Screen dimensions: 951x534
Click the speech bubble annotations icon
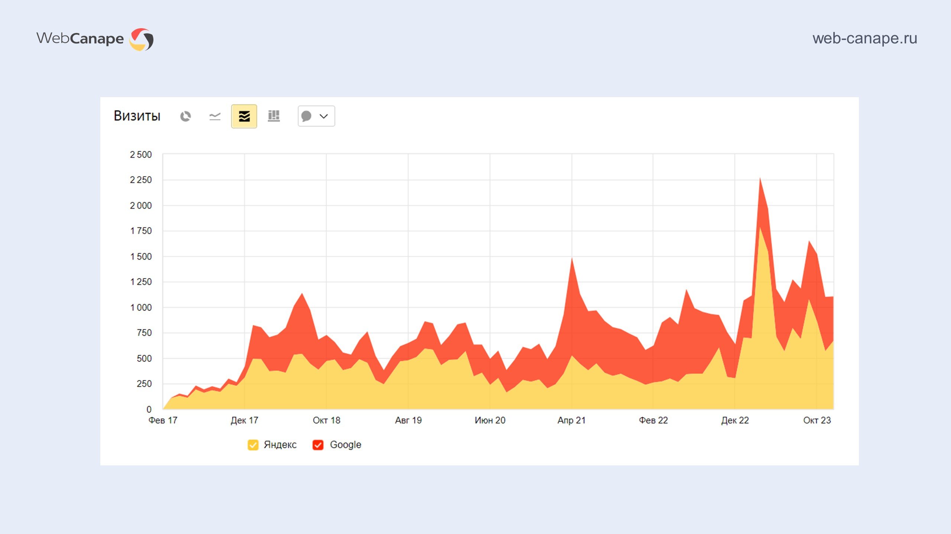[x=306, y=116]
